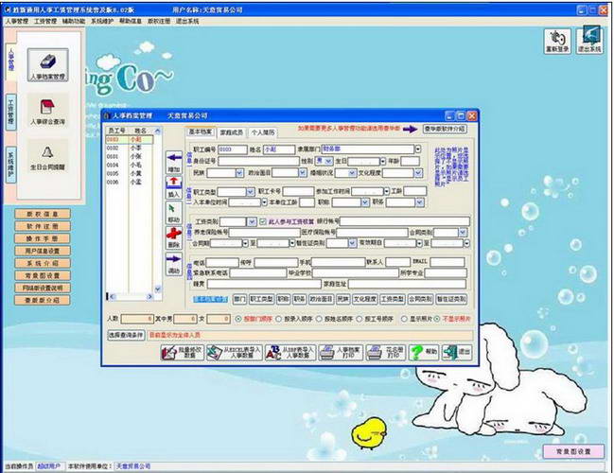Click the 移动 green cursor icon
This screenshot has height=473, width=614.
[x=174, y=213]
